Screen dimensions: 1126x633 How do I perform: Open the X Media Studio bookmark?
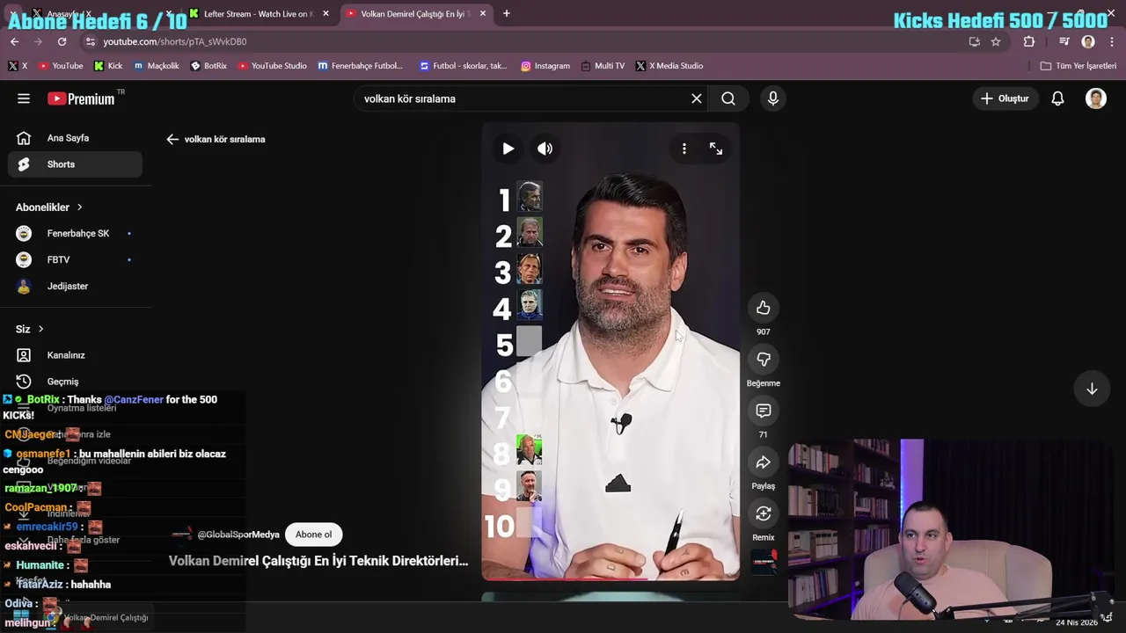coord(669,66)
